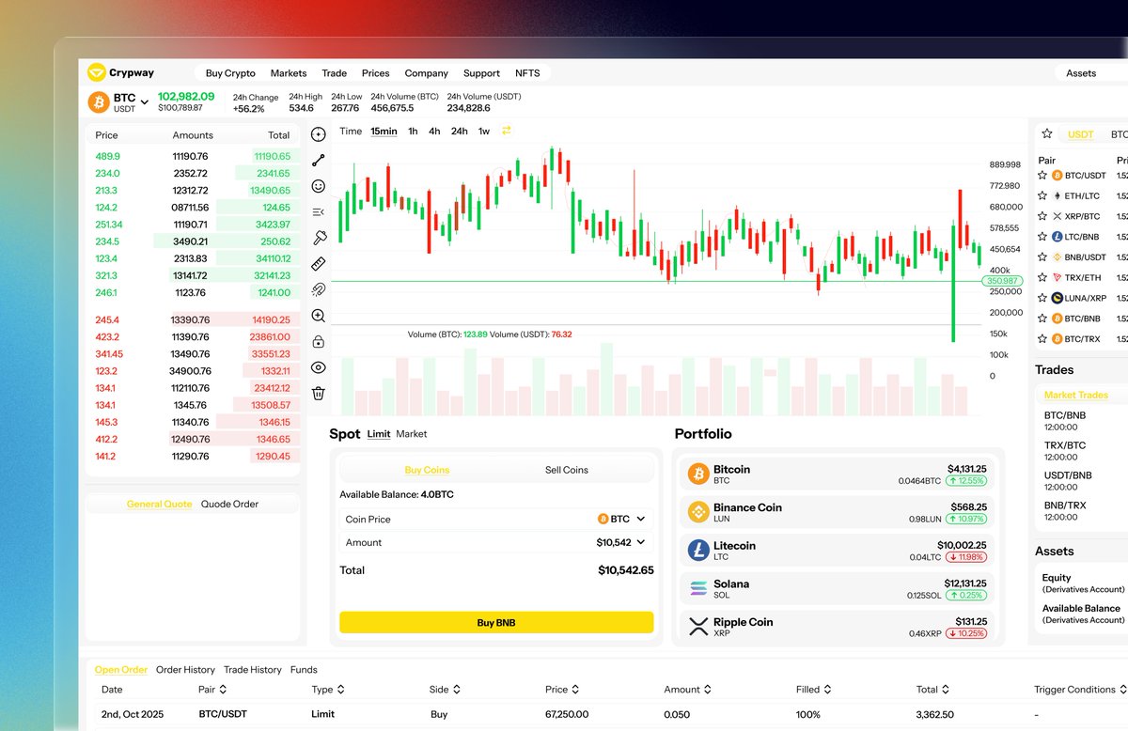Click the yellow swap arrows icon beside 1w
1128x731 pixels.
(507, 131)
